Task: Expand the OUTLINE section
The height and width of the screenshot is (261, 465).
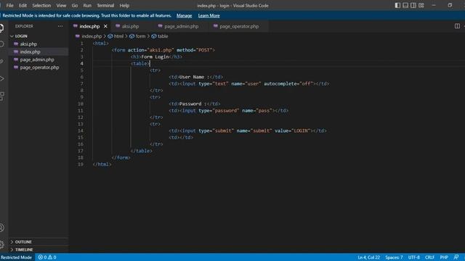Action: pos(39,241)
